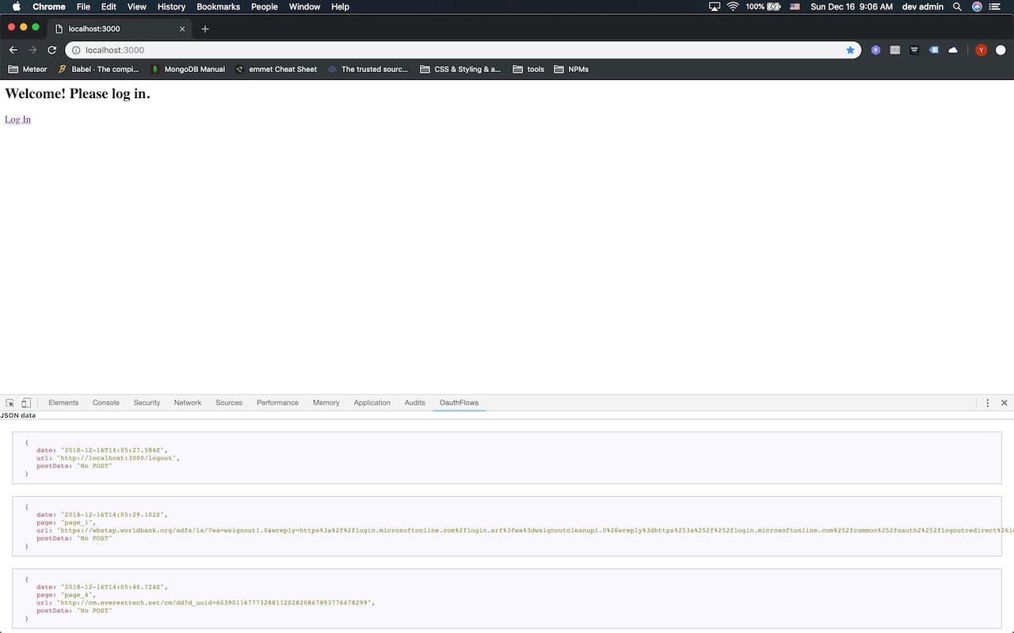
Task: Click the address bar showing localhost:3000
Action: [463, 50]
